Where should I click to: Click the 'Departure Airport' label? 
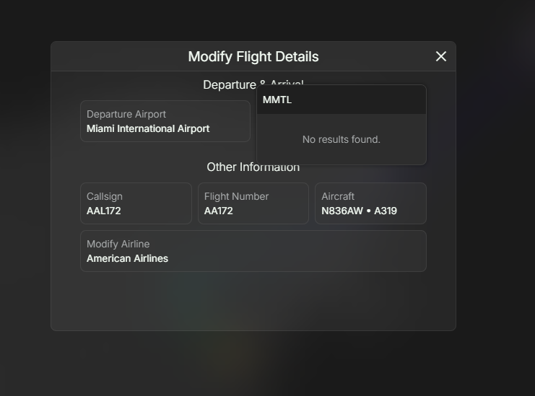(x=126, y=114)
